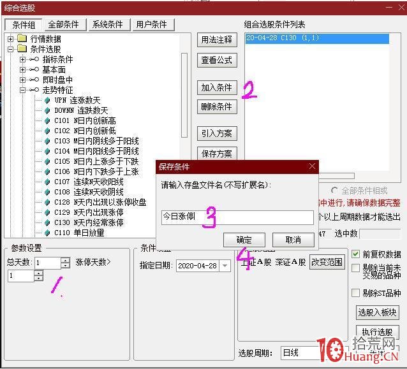Click the 引入方案 button
The height and width of the screenshot is (369, 407).
(x=217, y=134)
